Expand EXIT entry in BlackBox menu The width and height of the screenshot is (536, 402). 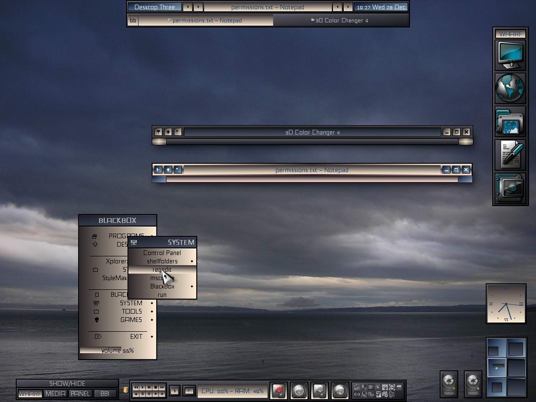(118, 336)
